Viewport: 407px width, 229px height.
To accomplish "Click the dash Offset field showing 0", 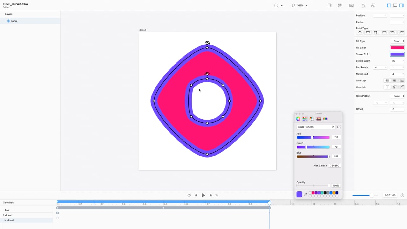I will tap(397, 109).
